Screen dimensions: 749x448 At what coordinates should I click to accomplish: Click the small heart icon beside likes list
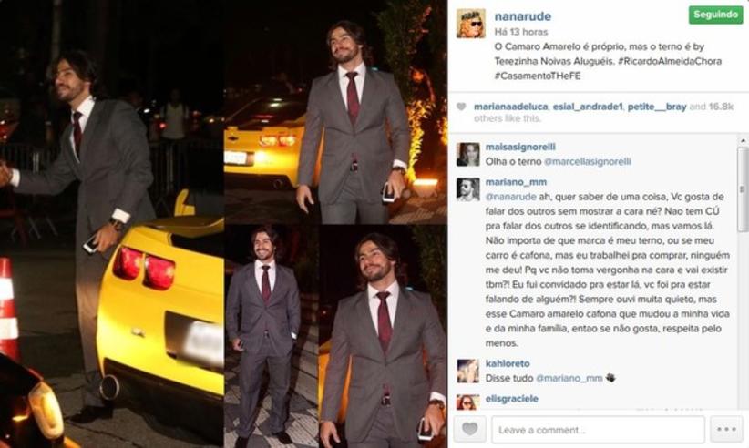coord(461,107)
